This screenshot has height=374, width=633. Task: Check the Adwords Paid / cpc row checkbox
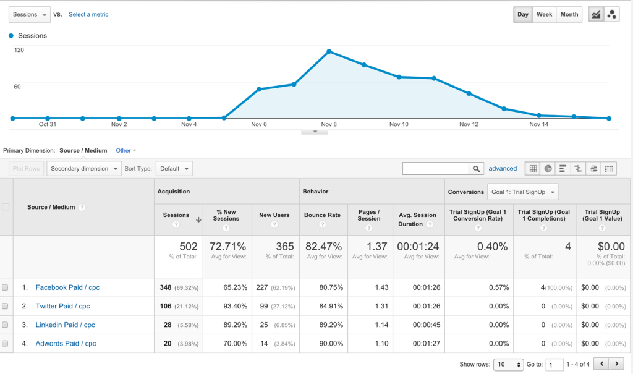(x=5, y=343)
